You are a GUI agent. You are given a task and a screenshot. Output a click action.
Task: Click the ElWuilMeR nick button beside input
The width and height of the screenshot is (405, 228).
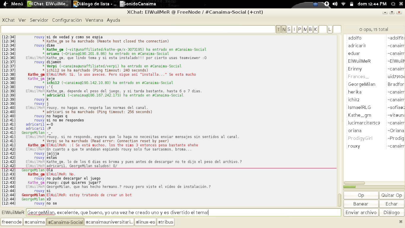(13, 213)
